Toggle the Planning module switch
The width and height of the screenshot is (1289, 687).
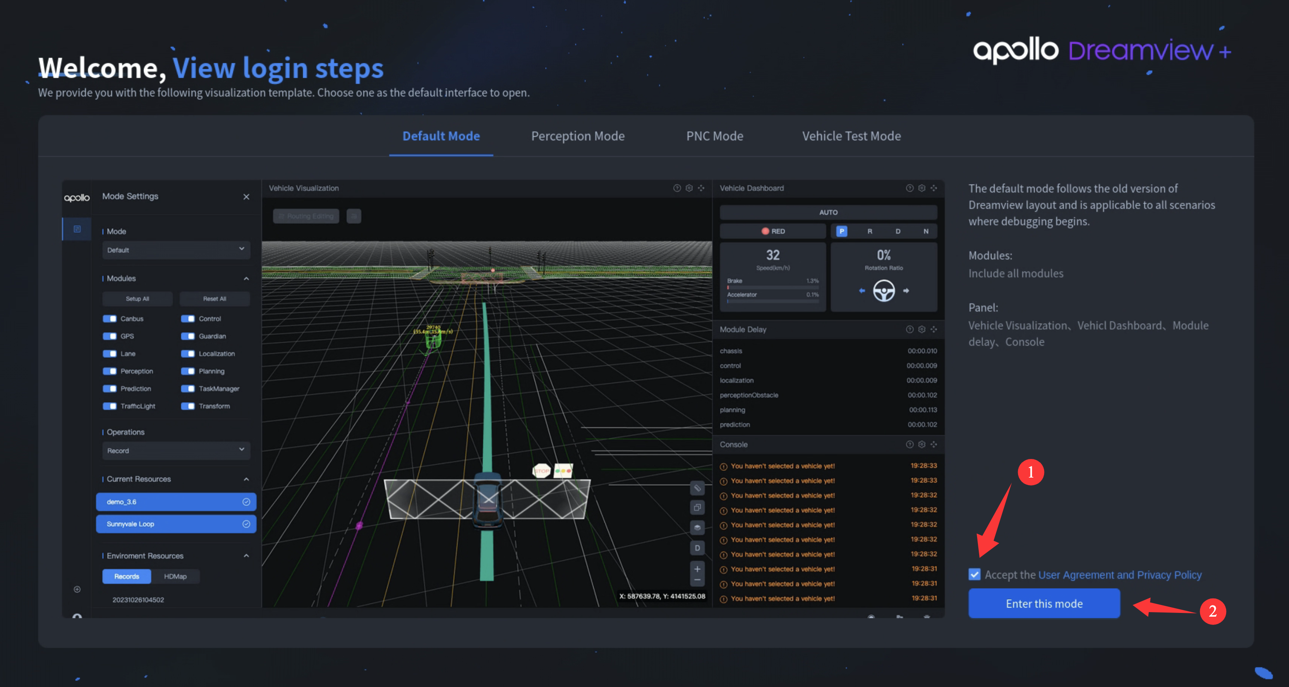(188, 371)
